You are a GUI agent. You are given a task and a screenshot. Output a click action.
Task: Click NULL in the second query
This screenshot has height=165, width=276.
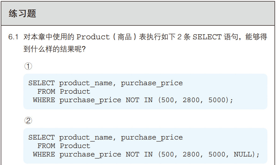[x=243, y=154]
